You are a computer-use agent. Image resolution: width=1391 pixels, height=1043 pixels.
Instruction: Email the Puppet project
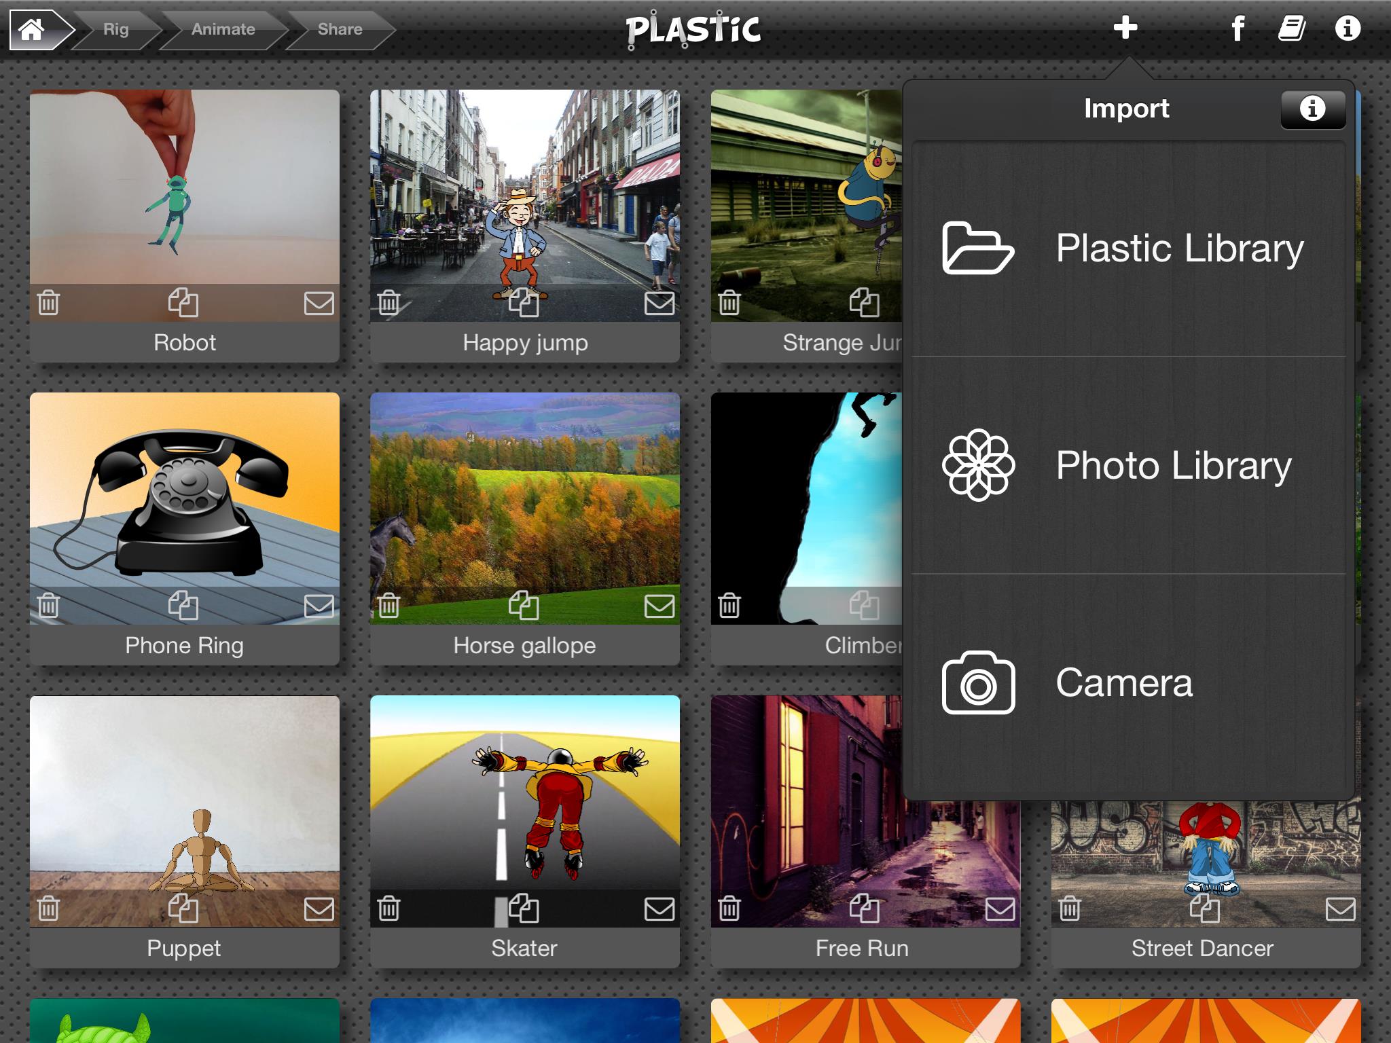click(319, 909)
